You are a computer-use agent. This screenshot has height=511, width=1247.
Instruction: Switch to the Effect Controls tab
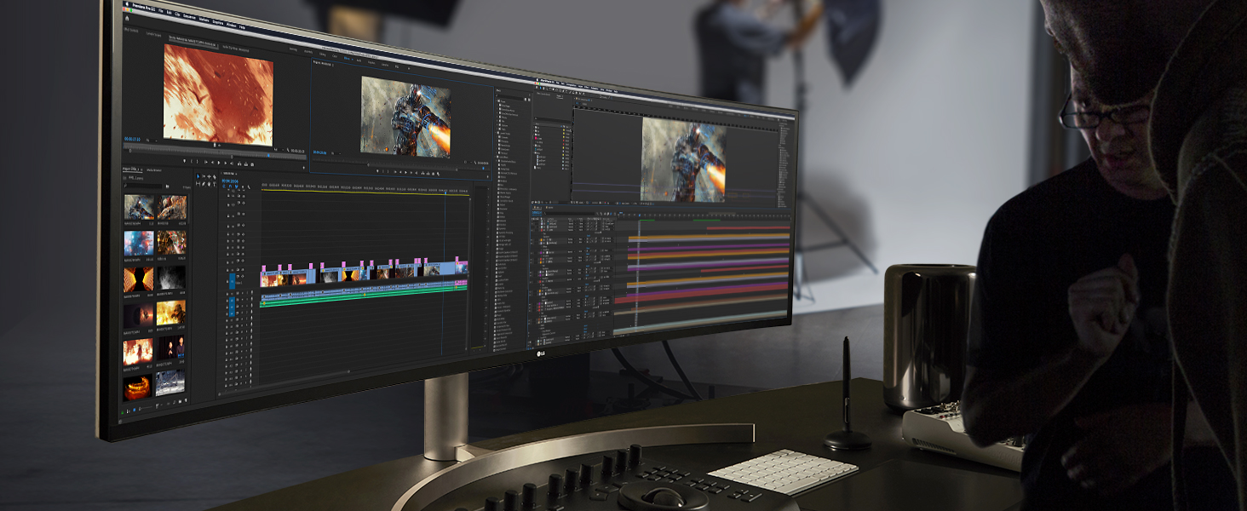131,30
